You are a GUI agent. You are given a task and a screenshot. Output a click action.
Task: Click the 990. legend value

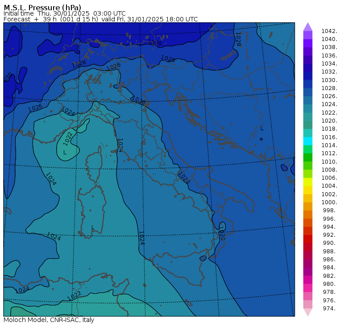coord(330,243)
